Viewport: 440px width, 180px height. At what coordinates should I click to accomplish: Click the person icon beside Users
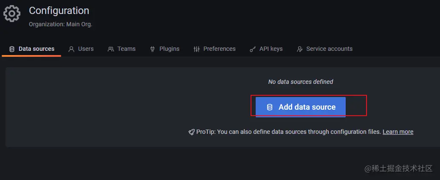[71, 49]
